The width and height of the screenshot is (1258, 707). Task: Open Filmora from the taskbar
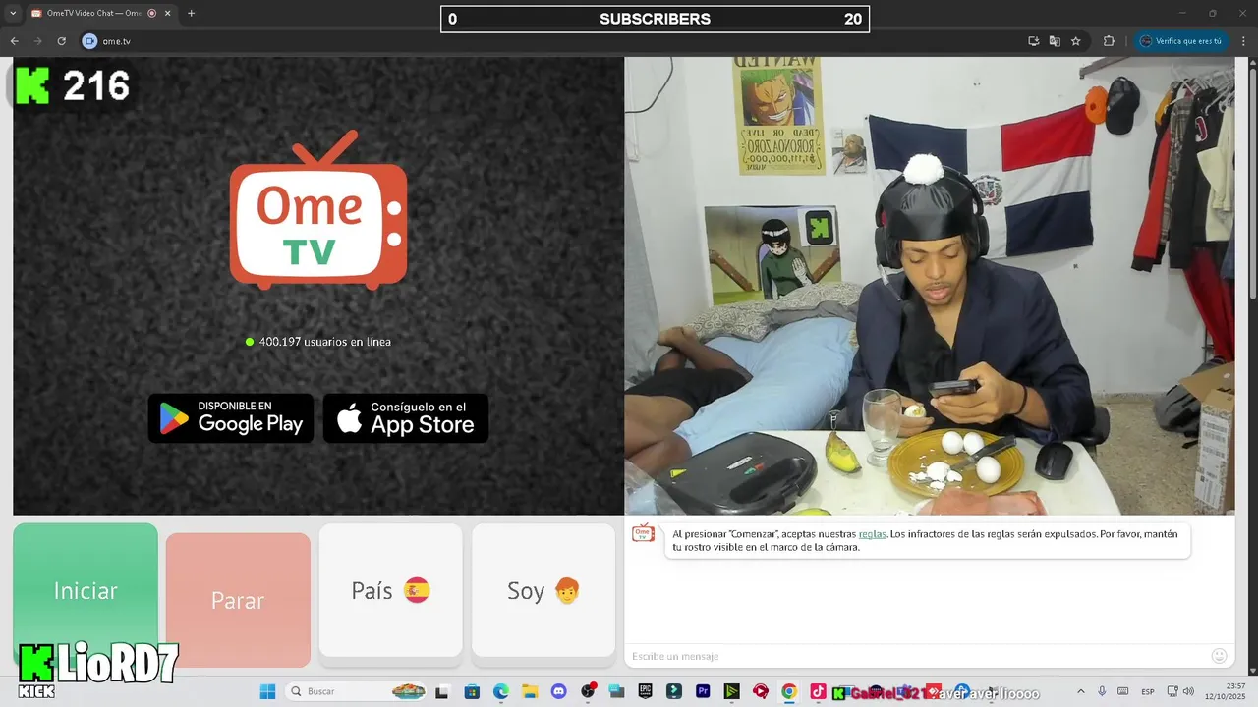[674, 691]
